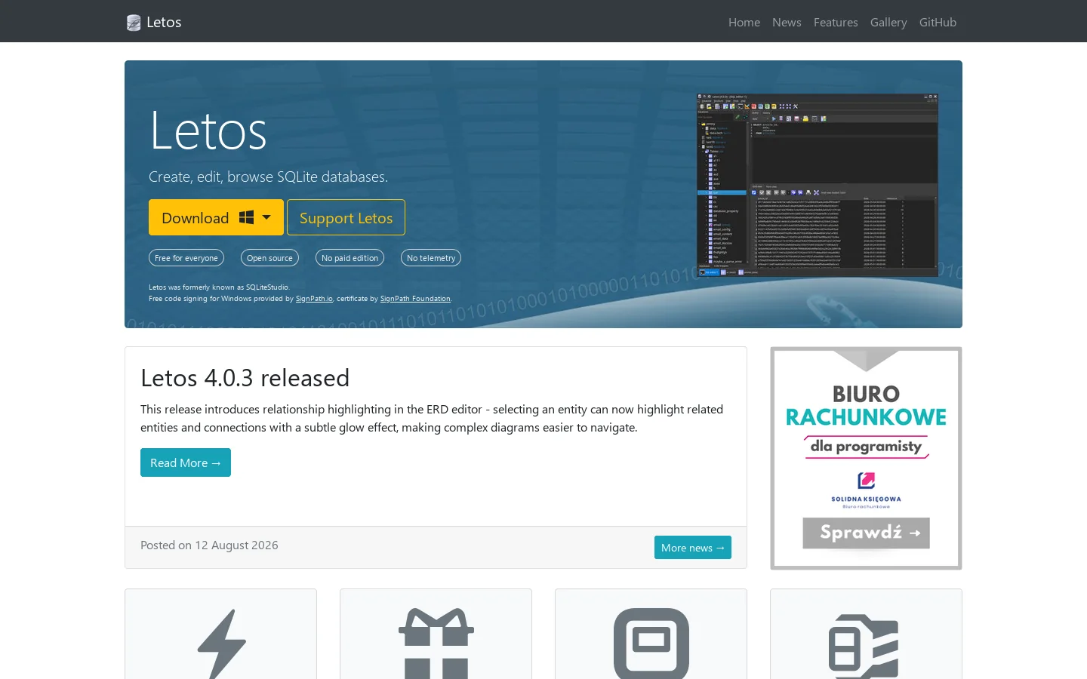The height and width of the screenshot is (679, 1087).
Task: Click the Solidna Księgowa logo in ad
Action: click(x=866, y=490)
